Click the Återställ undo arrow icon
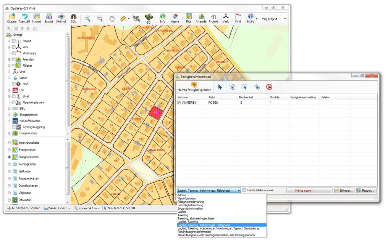 (x=24, y=17)
